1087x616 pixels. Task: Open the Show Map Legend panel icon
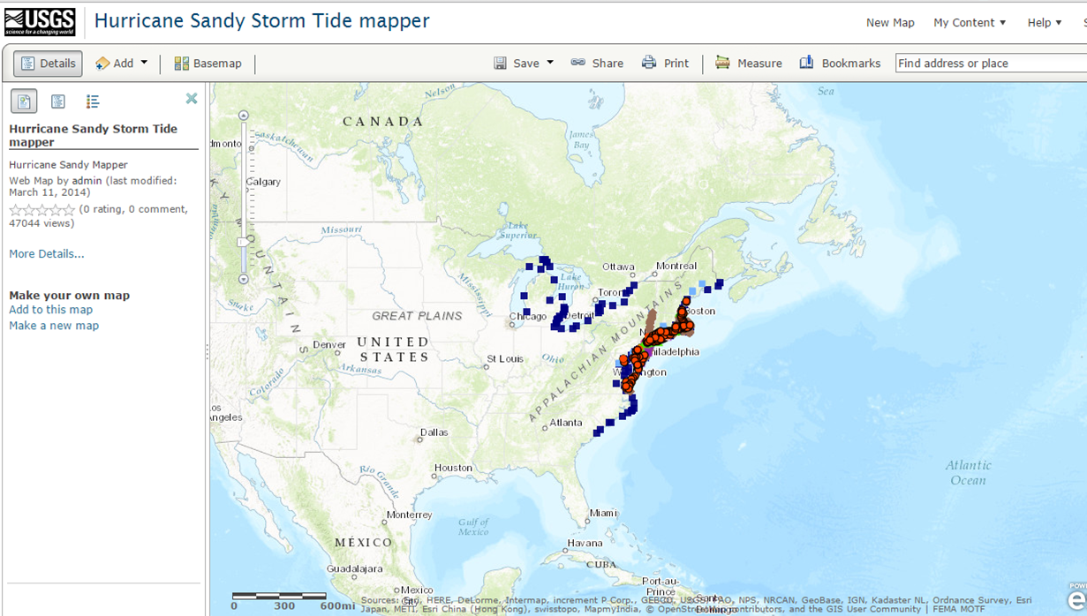pyautogui.click(x=93, y=101)
